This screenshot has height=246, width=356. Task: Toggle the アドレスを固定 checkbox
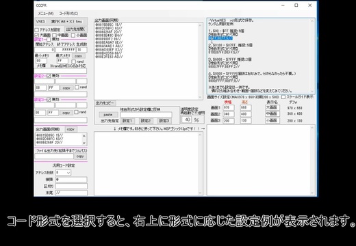pos(36,30)
